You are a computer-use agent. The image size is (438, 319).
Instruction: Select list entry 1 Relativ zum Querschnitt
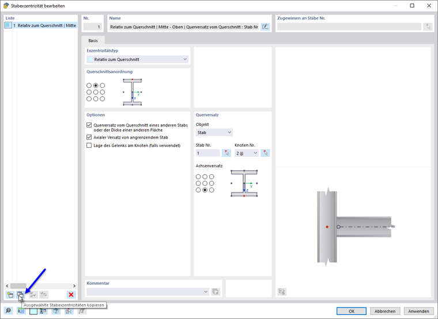41,25
